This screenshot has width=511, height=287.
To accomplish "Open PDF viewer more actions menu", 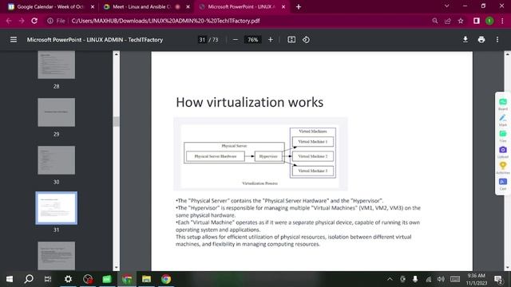I will click(497, 40).
